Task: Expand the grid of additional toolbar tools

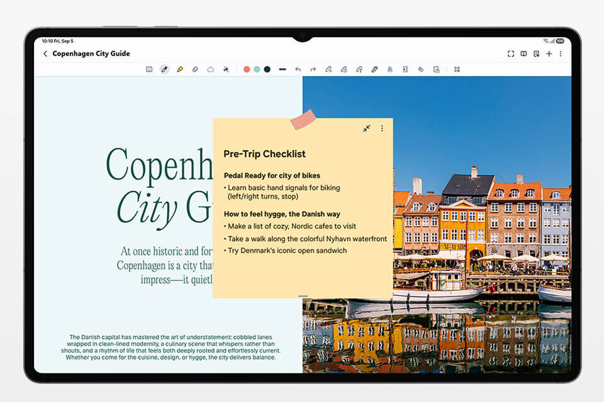Action: point(457,69)
